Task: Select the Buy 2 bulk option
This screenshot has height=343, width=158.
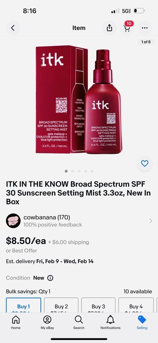Action: [61, 305]
